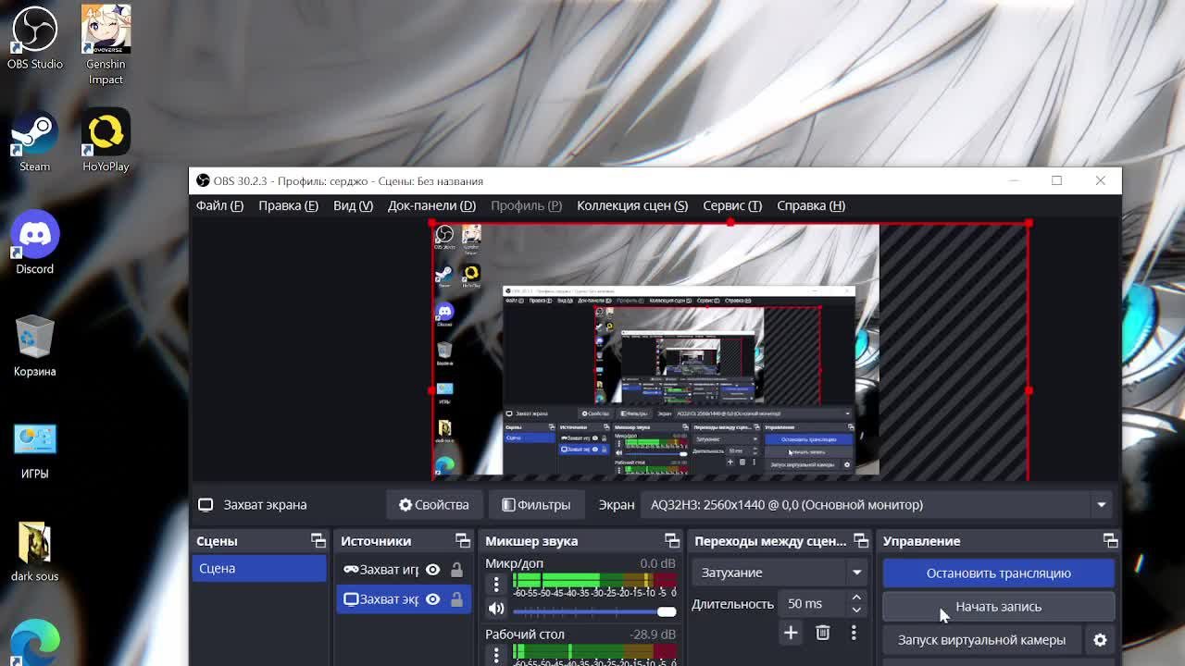Open source Свойства (properties) button
1185x666 pixels.
(x=434, y=505)
